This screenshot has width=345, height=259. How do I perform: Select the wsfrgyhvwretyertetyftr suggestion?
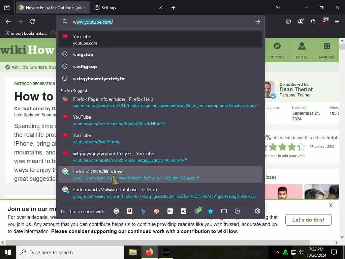click(160, 78)
